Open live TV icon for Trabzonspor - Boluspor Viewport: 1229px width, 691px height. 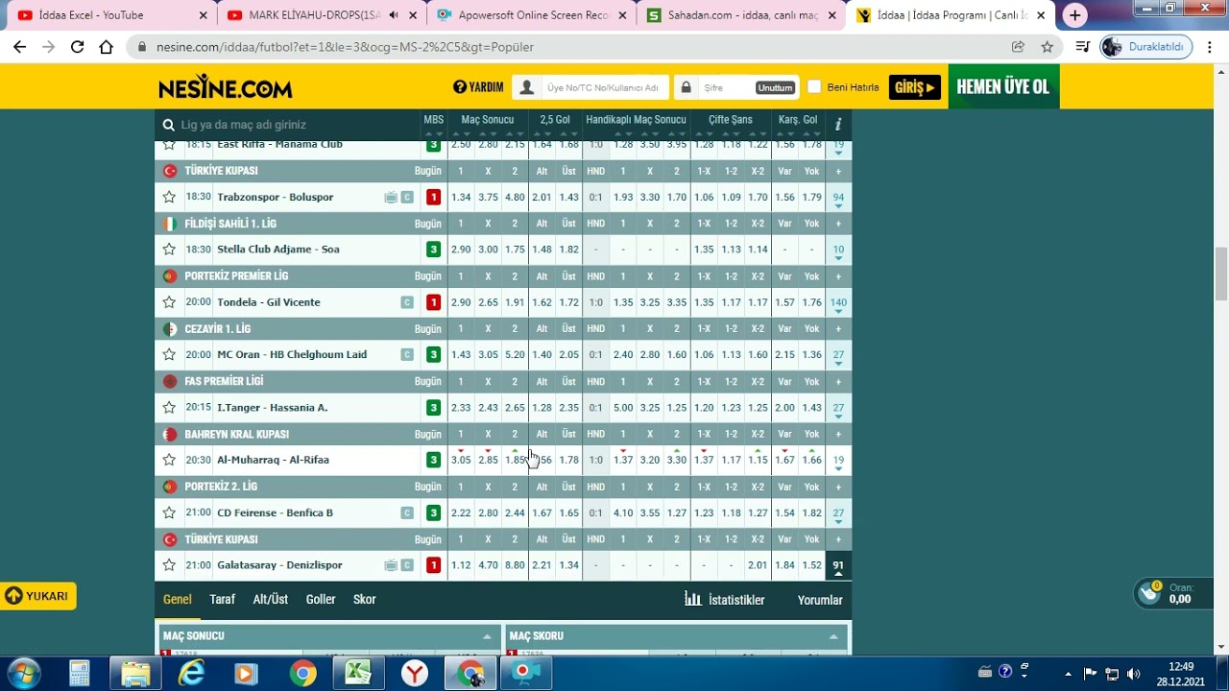(391, 198)
